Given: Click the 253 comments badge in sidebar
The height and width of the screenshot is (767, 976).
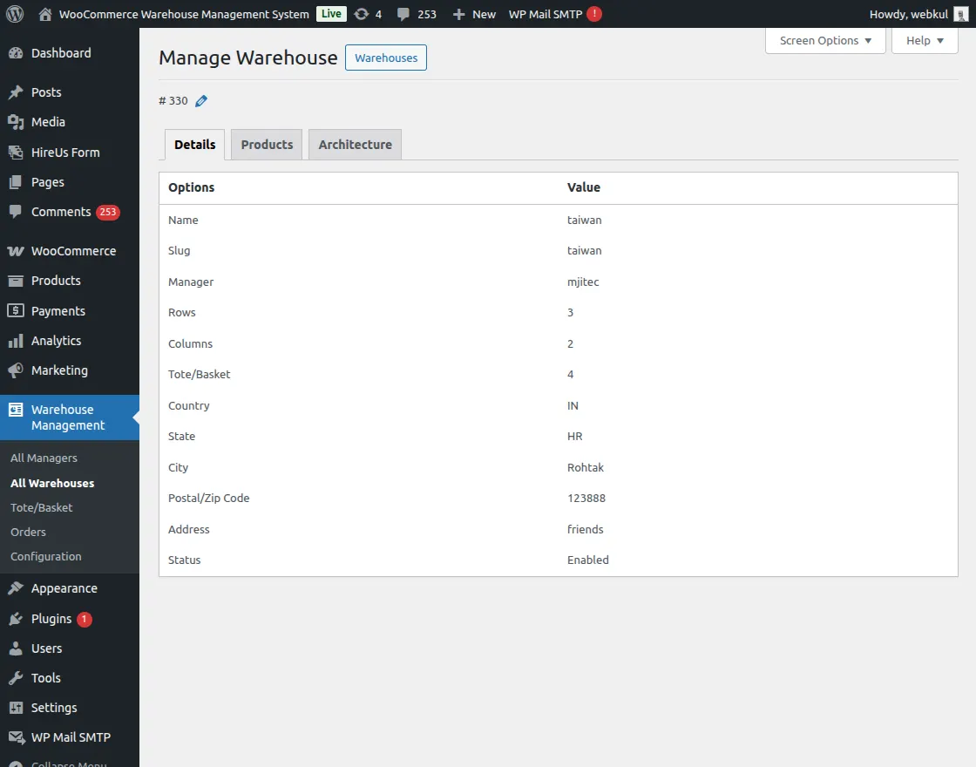Looking at the screenshot, I should 108,213.
